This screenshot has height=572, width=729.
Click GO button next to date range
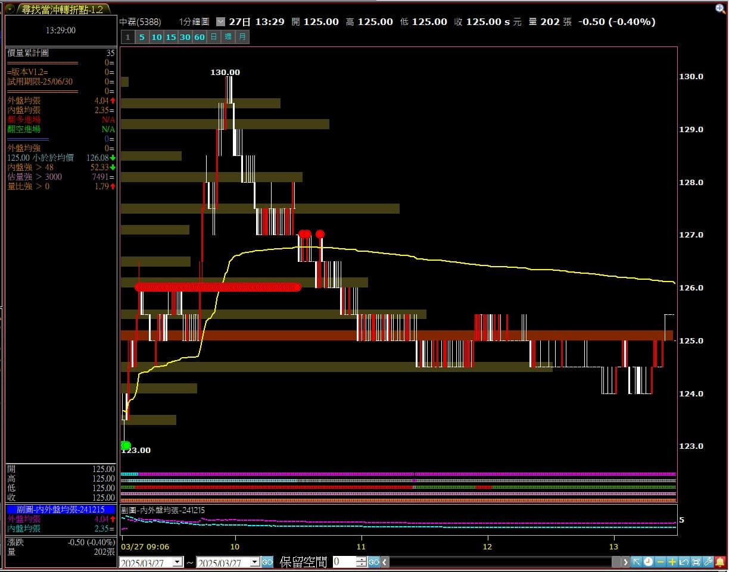click(x=267, y=562)
